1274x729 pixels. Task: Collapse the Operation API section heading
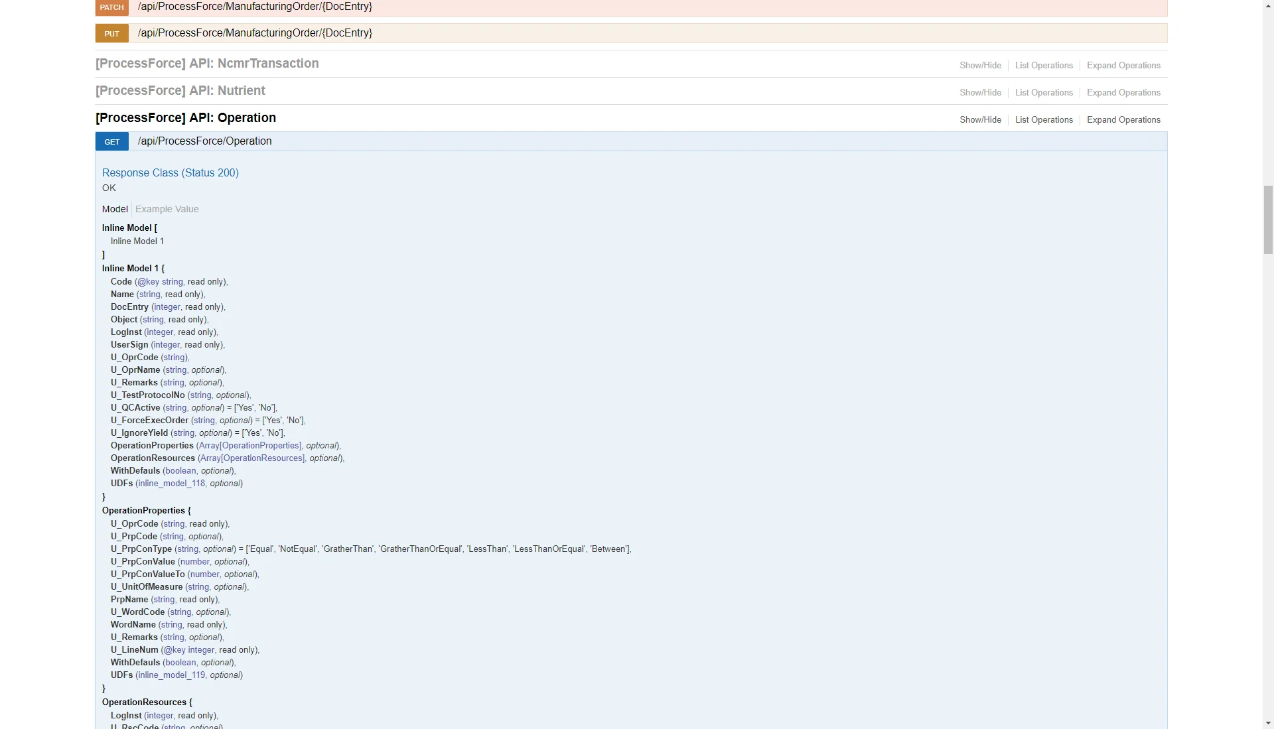185,118
